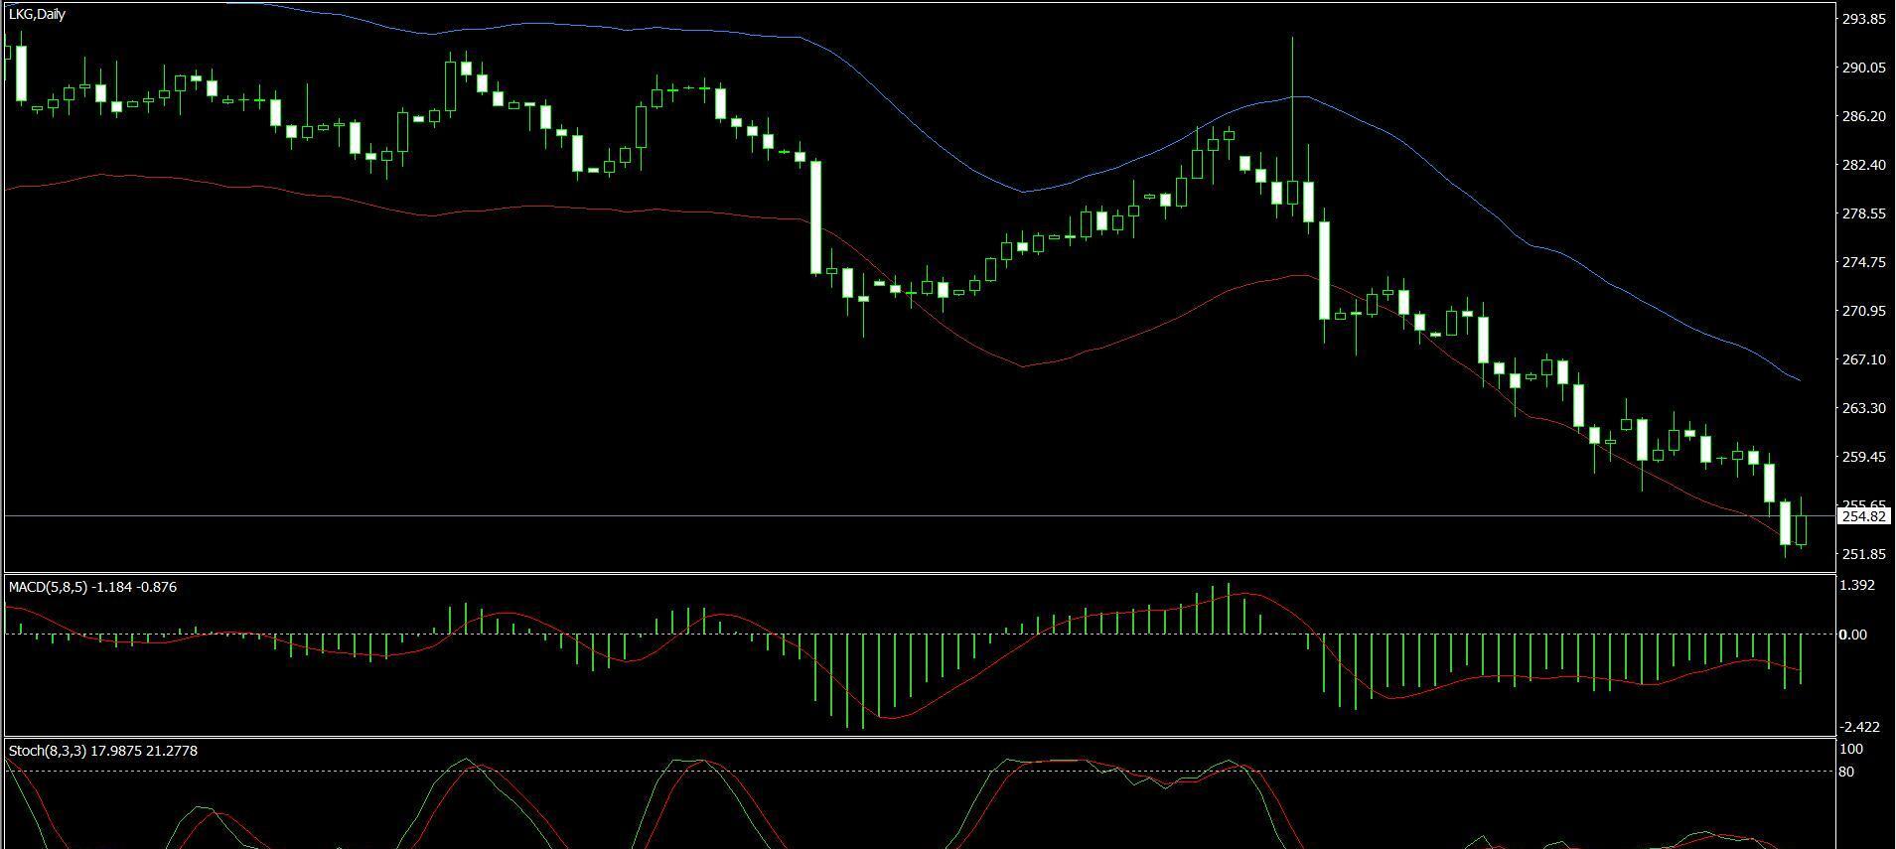Screen dimensions: 1896x849
Task: Click the 270.95 price axis value
Action: (x=1863, y=311)
